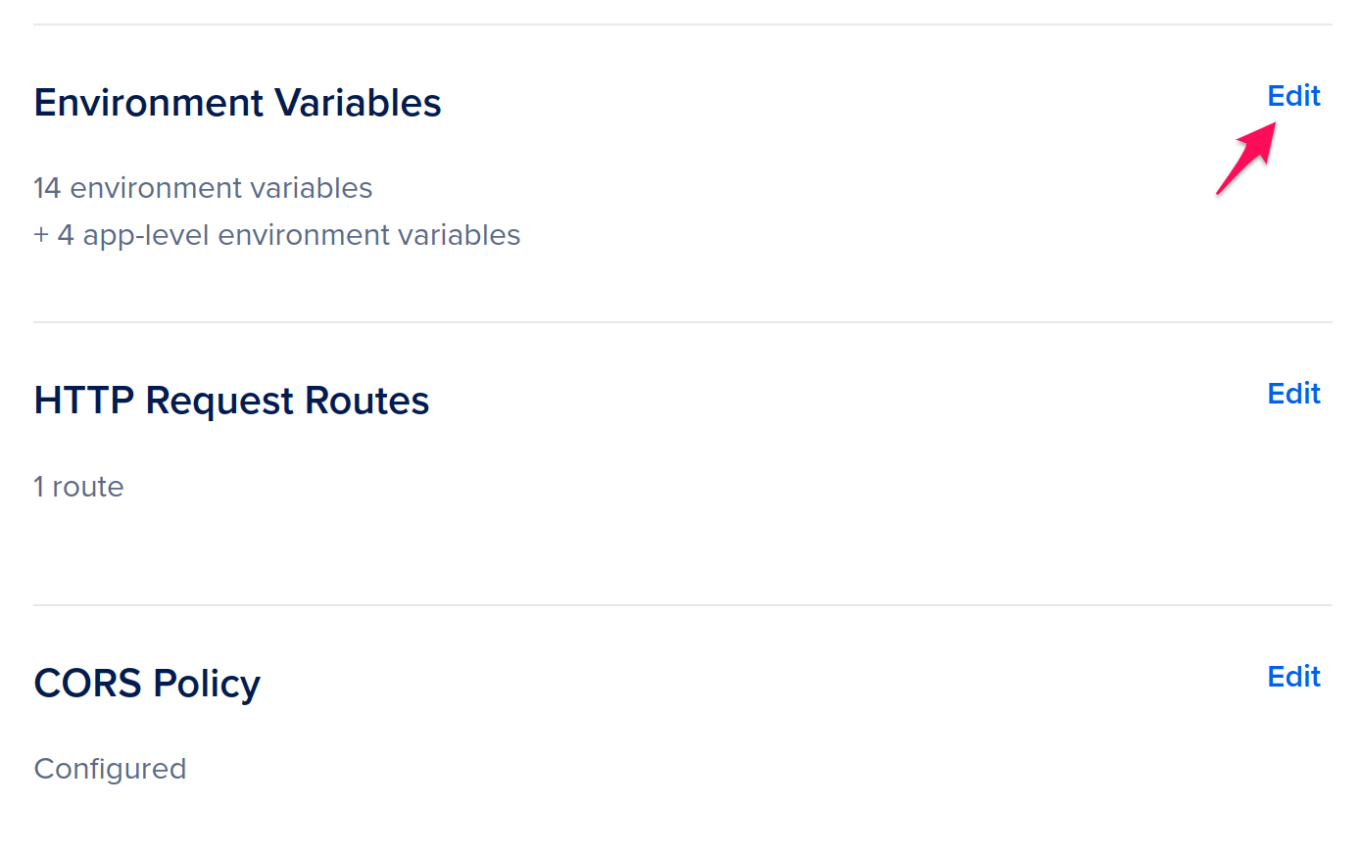Click the word "Routes" in the HTTP heading

[366, 401]
